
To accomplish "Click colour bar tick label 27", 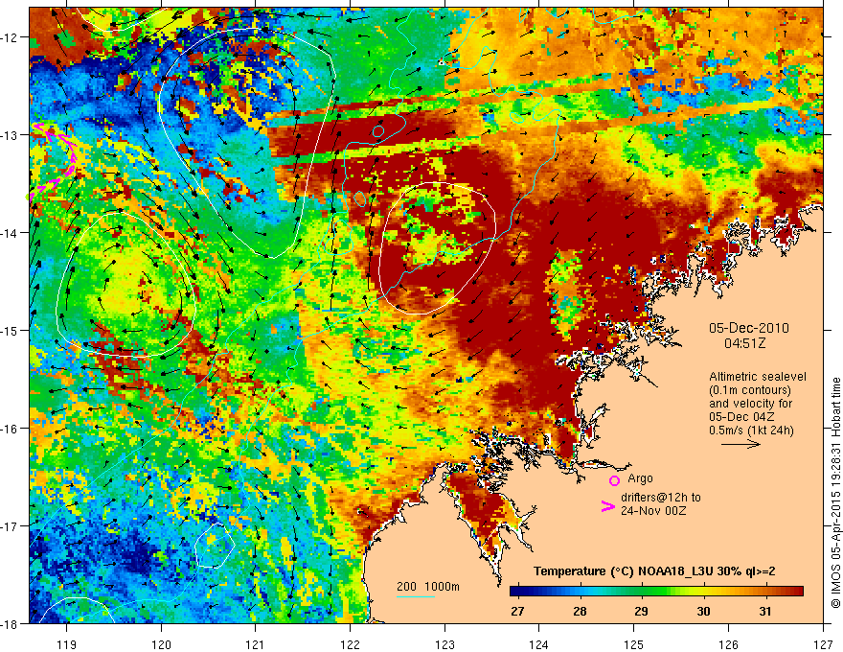I will coord(517,611).
